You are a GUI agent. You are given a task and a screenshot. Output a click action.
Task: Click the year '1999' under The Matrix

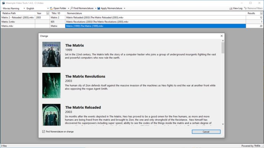tap(68, 50)
